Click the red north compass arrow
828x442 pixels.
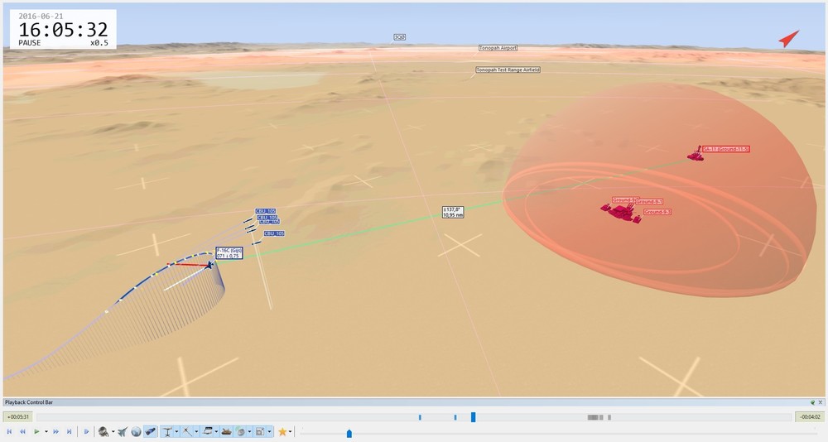click(x=788, y=39)
